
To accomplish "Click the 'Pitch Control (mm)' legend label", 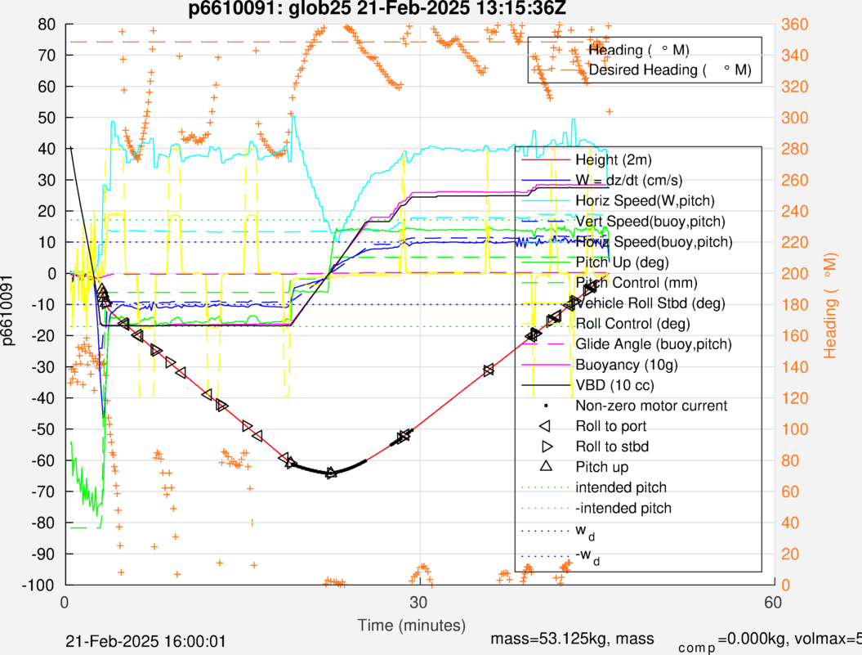I will point(636,282).
